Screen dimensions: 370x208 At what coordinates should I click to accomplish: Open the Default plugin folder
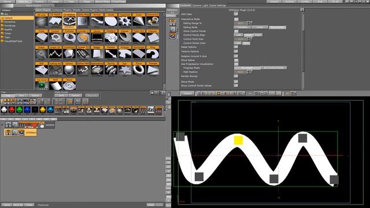17,18
